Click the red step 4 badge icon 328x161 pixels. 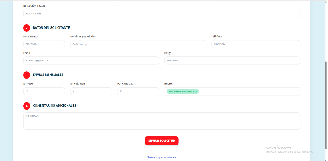pos(26,106)
